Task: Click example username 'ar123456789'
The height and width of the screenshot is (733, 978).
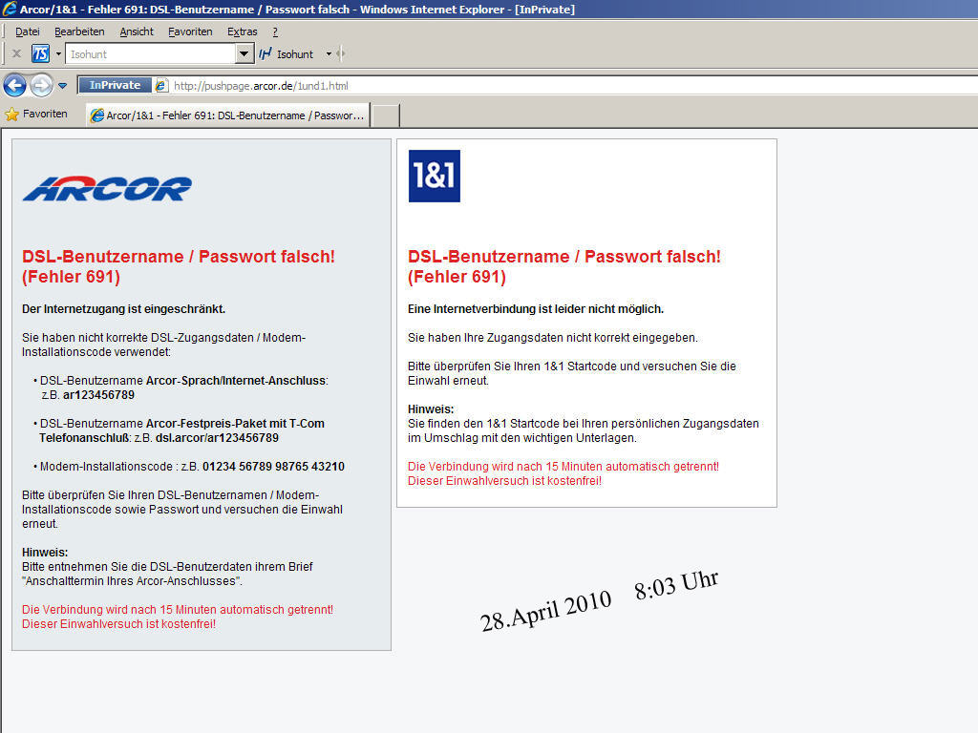Action: click(98, 395)
